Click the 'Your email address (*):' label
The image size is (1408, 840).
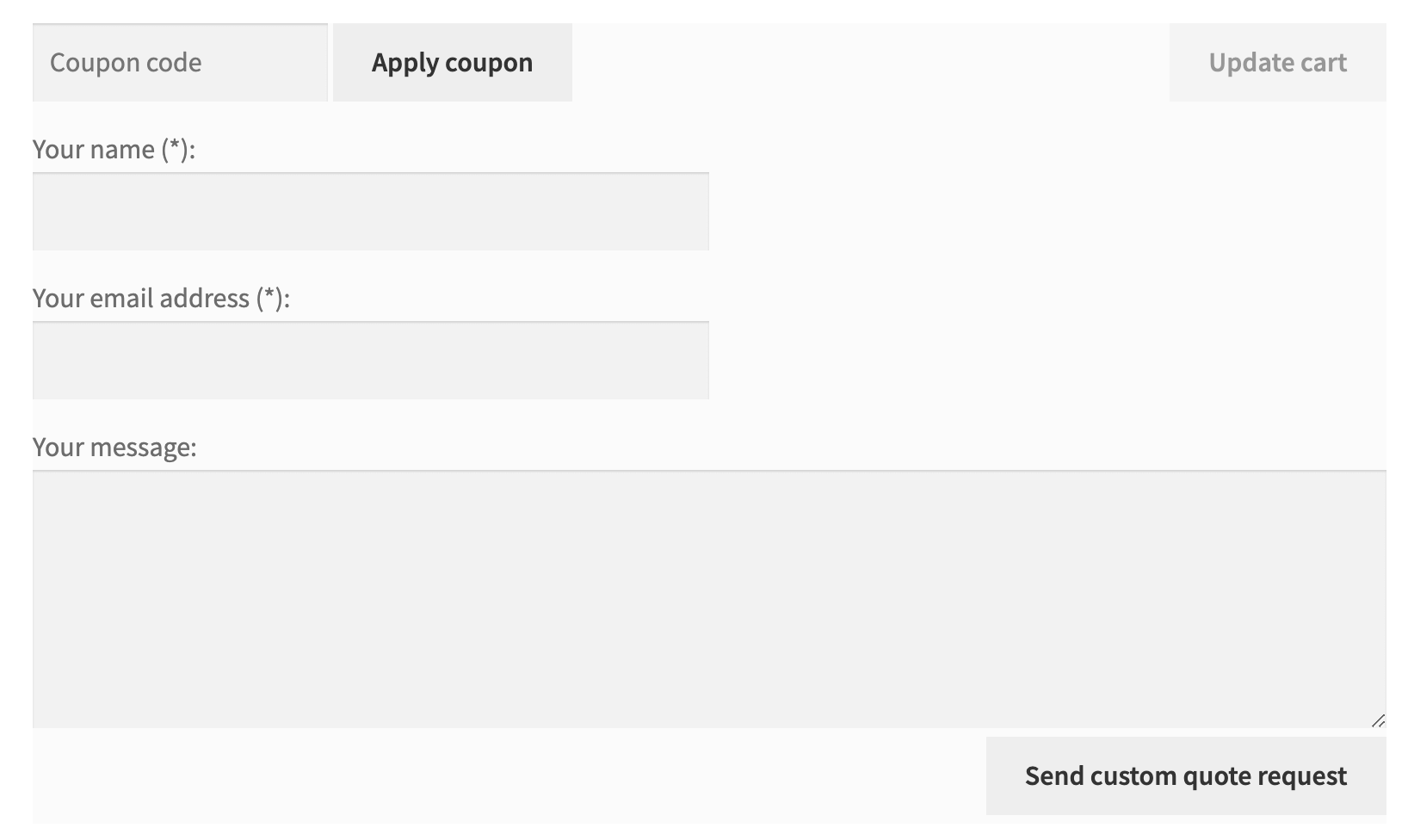161,299
